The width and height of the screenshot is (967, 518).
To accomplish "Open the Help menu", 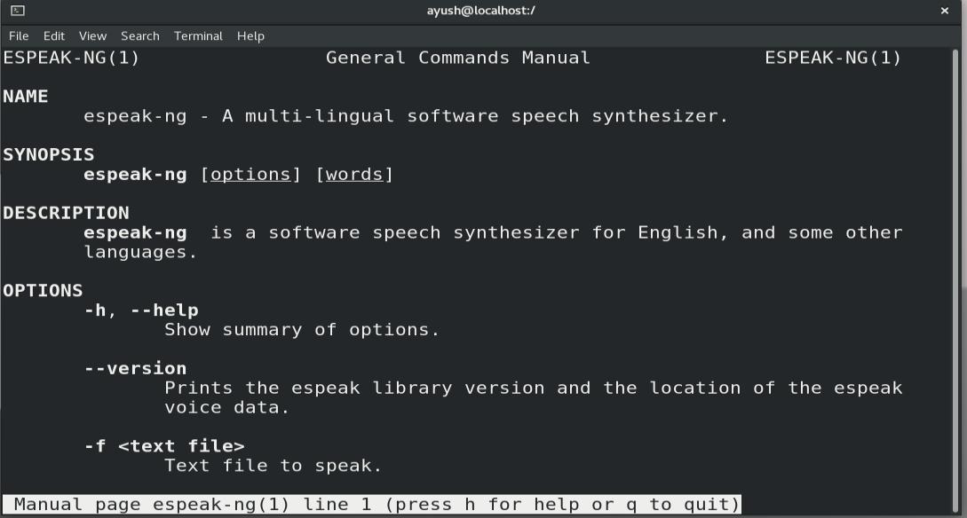I will (x=250, y=35).
